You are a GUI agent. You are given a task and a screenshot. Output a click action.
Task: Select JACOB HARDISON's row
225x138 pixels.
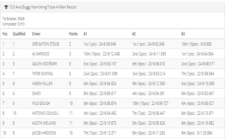coord(112,133)
